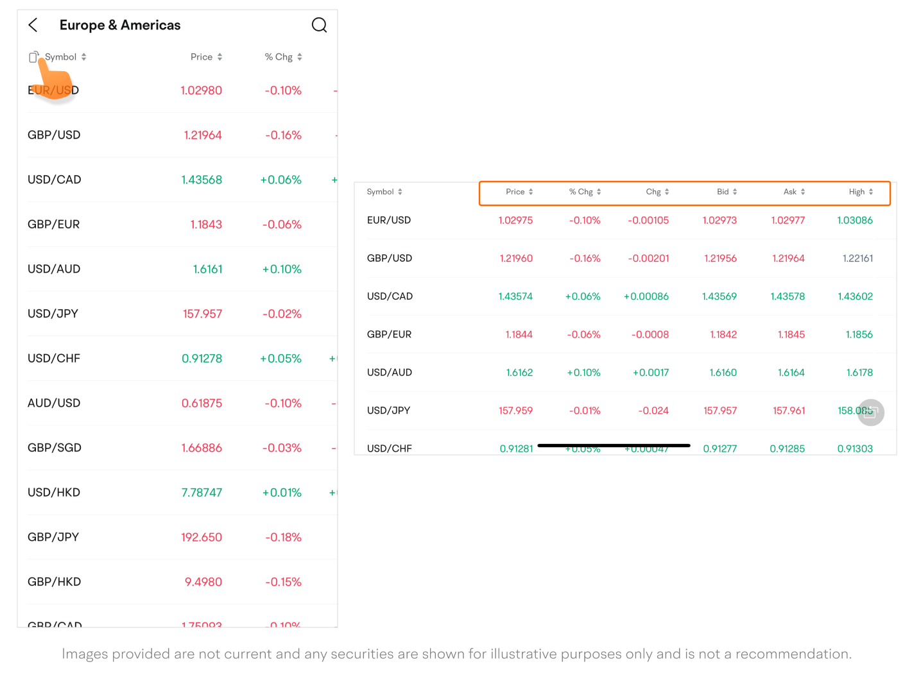Image resolution: width=914 pixels, height=673 pixels.
Task: Open AUD/USD quote row
Action: click(x=54, y=403)
